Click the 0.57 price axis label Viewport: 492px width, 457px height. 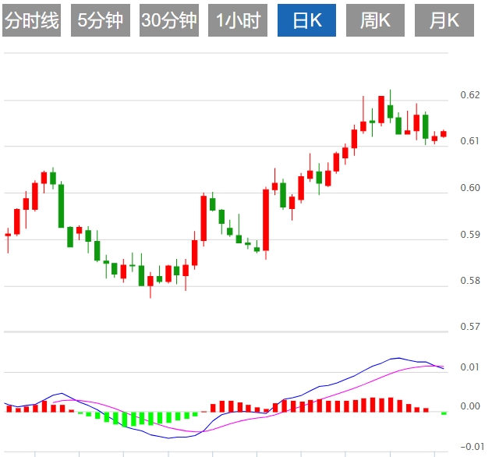click(470, 327)
